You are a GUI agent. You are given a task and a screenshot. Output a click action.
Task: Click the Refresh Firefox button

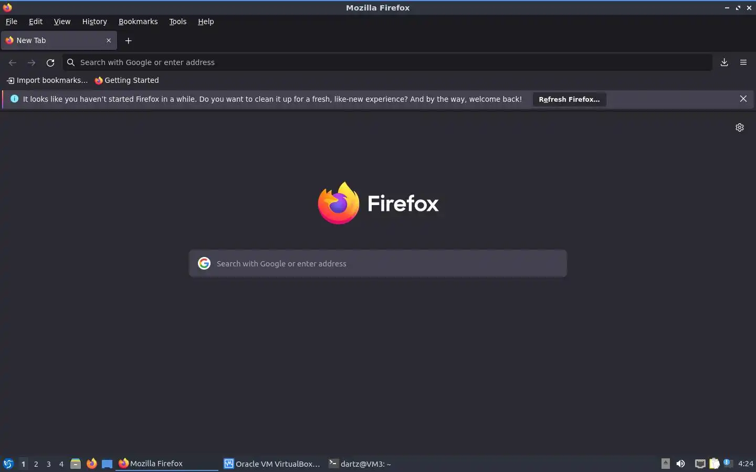pos(569,99)
